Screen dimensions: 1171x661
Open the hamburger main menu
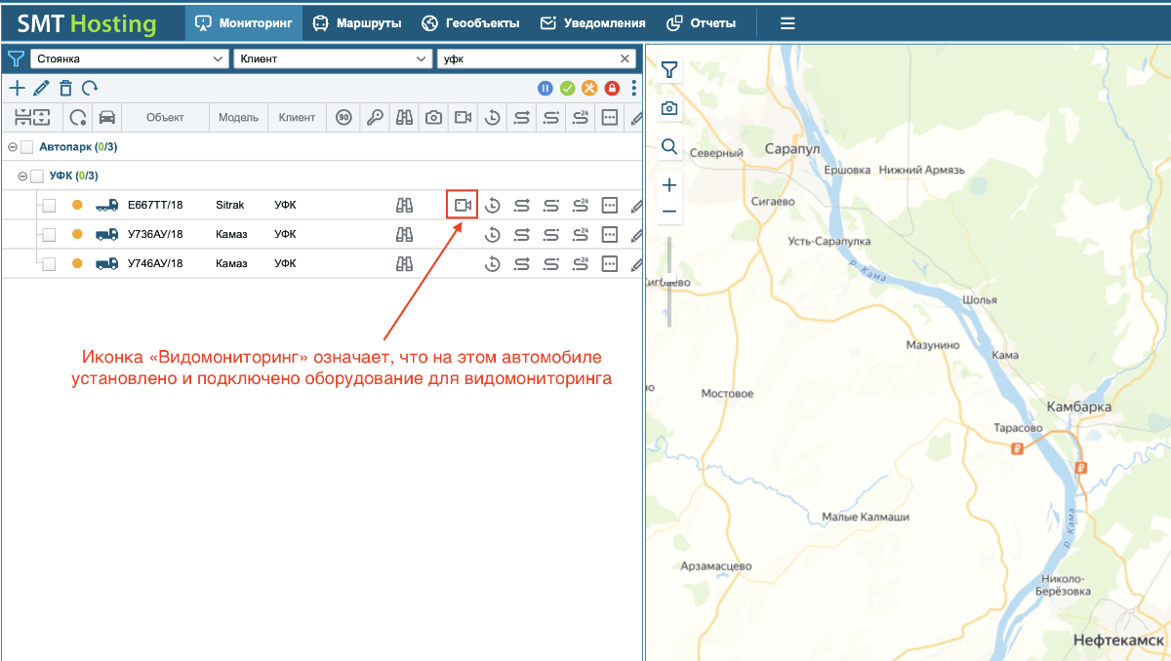(787, 22)
